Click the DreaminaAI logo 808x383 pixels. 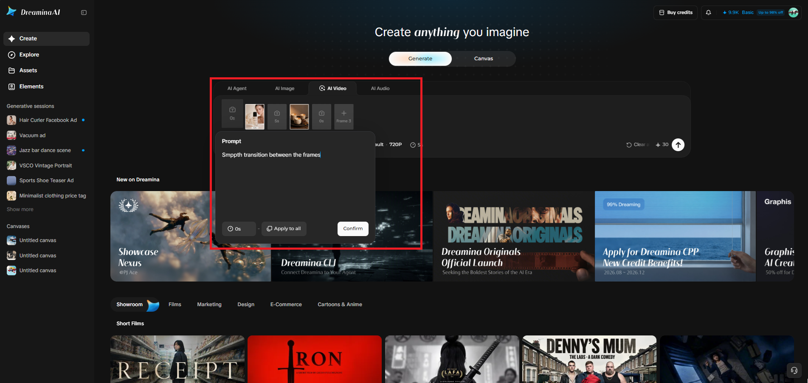coord(34,12)
